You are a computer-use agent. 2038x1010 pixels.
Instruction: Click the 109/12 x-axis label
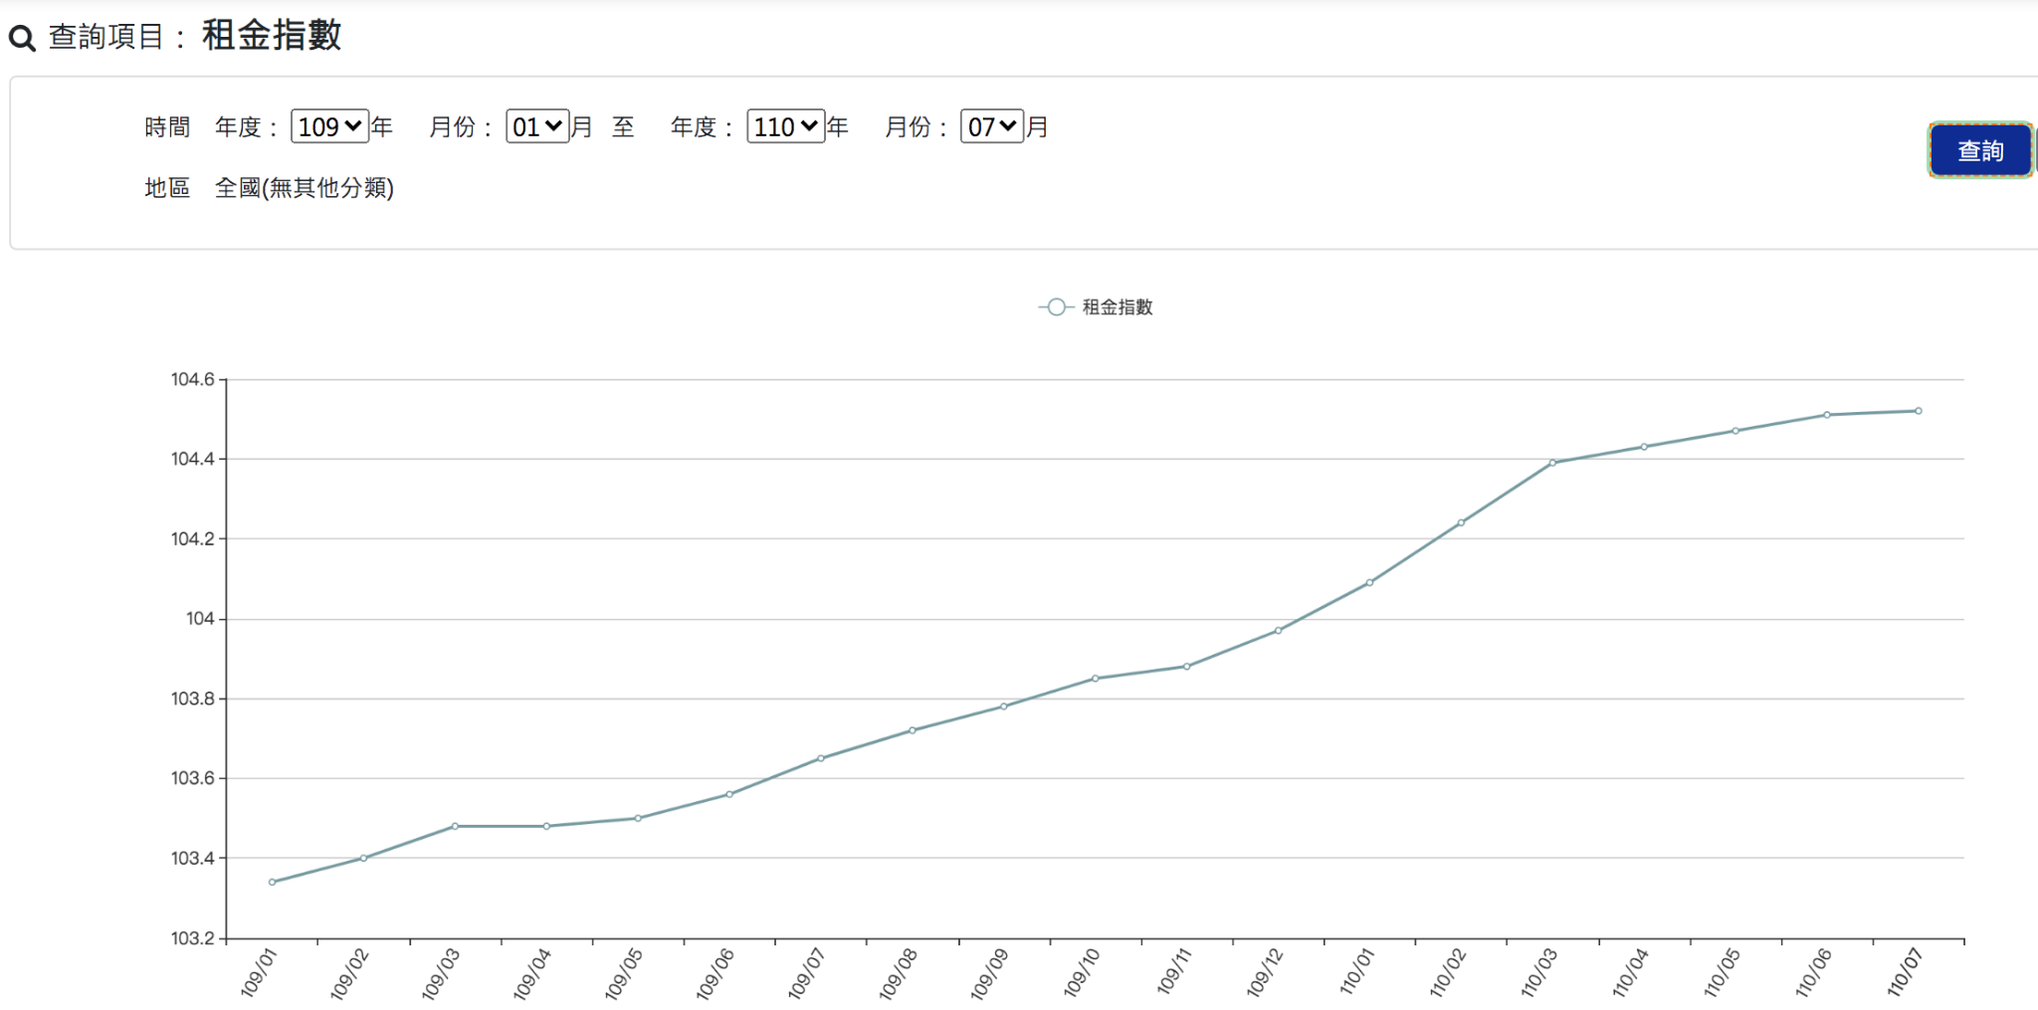click(x=1265, y=973)
